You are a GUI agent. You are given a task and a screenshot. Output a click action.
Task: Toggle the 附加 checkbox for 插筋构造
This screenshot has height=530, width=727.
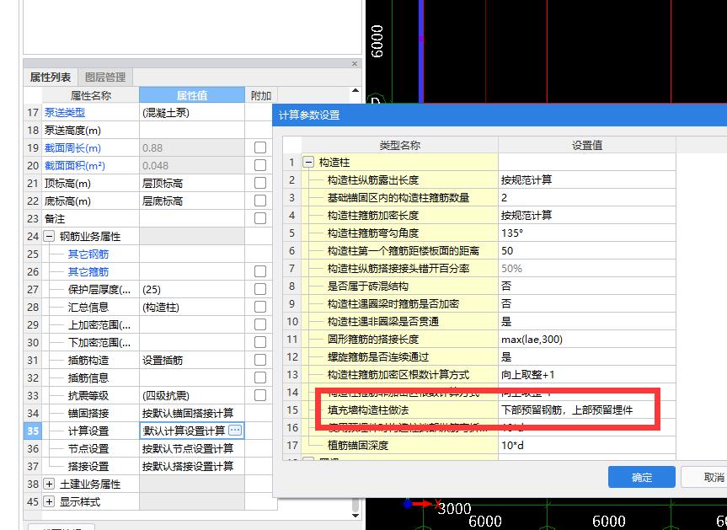point(258,358)
